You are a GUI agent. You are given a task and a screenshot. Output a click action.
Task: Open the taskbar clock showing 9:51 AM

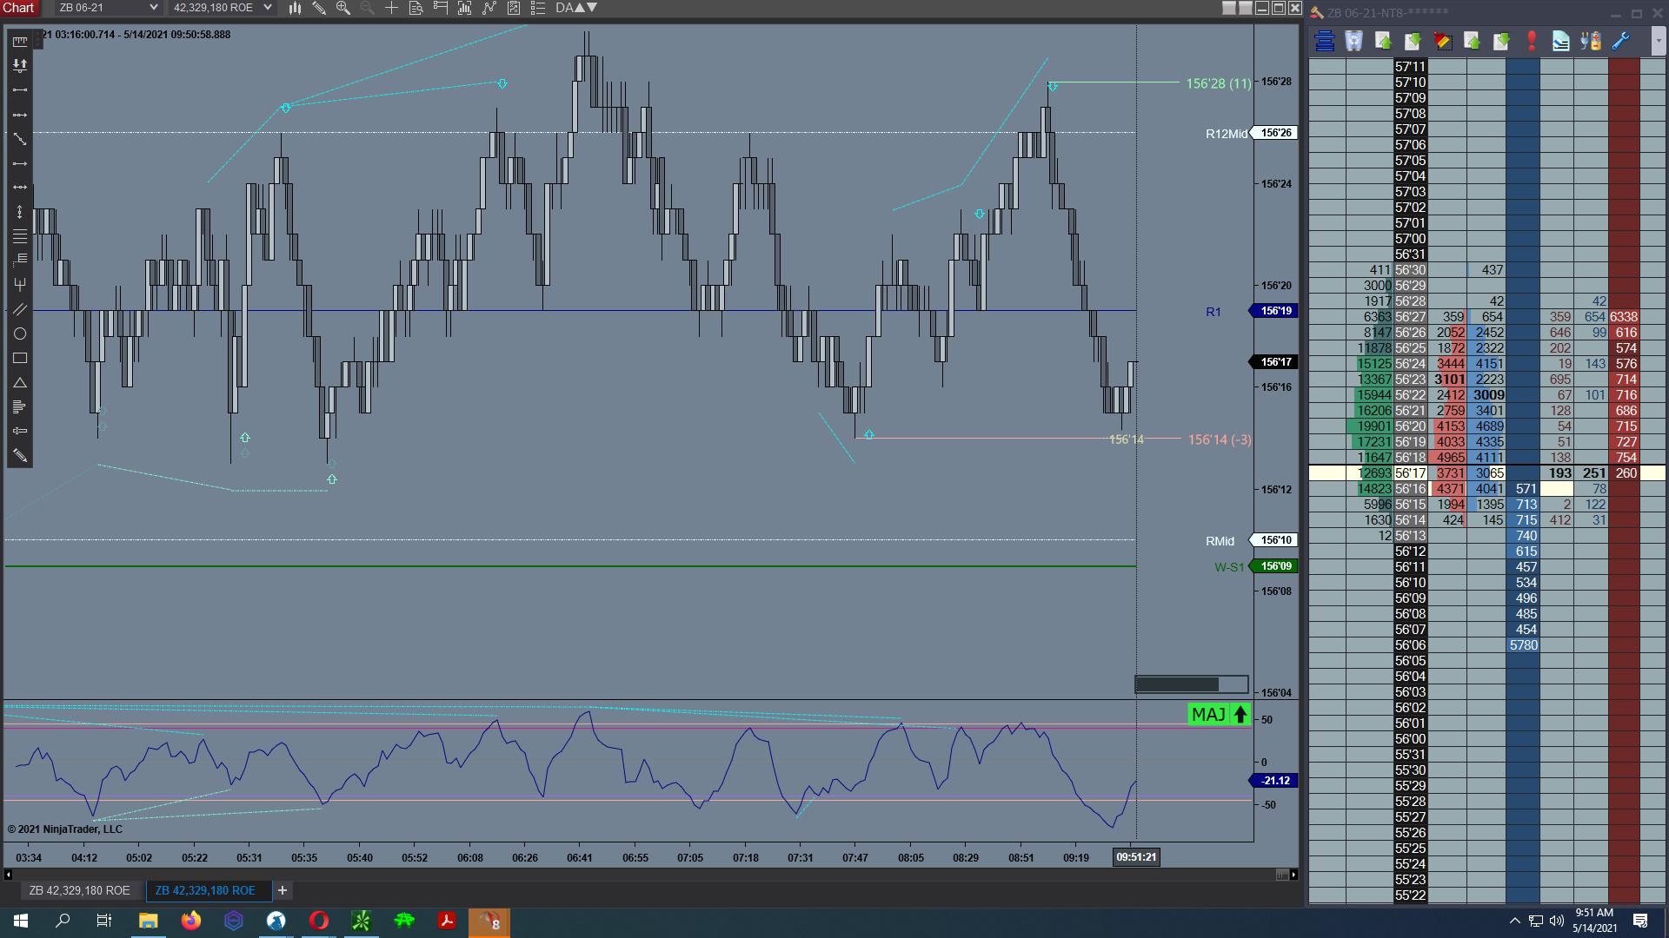click(x=1594, y=921)
